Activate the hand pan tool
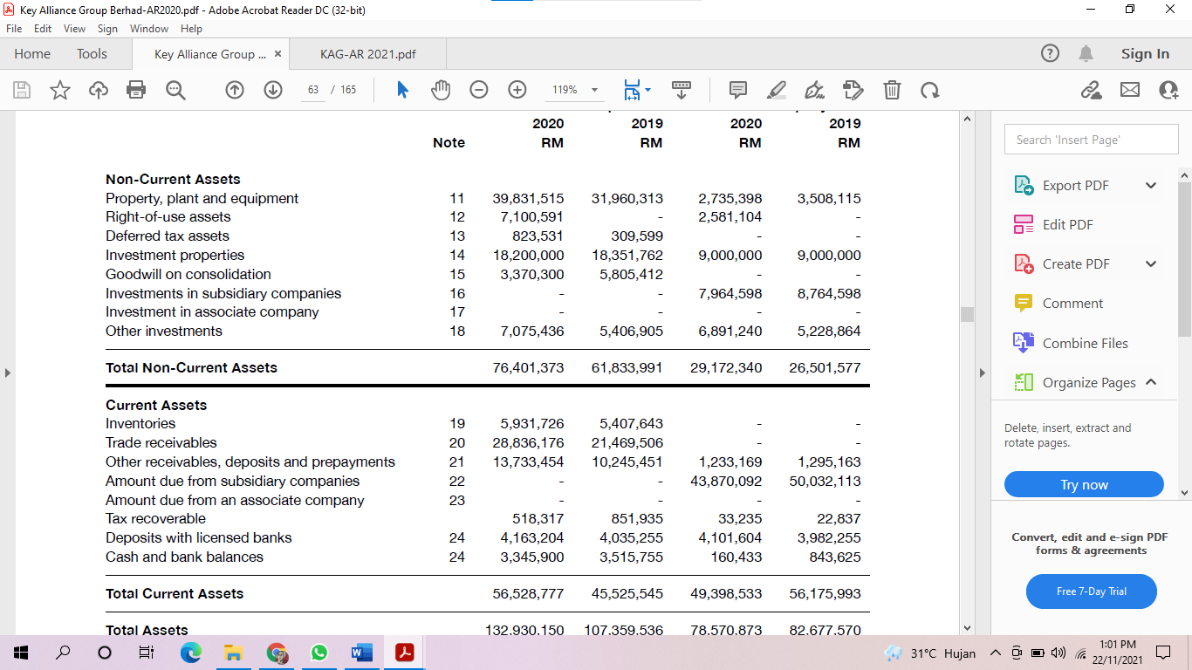Image resolution: width=1192 pixels, height=670 pixels. [x=442, y=90]
